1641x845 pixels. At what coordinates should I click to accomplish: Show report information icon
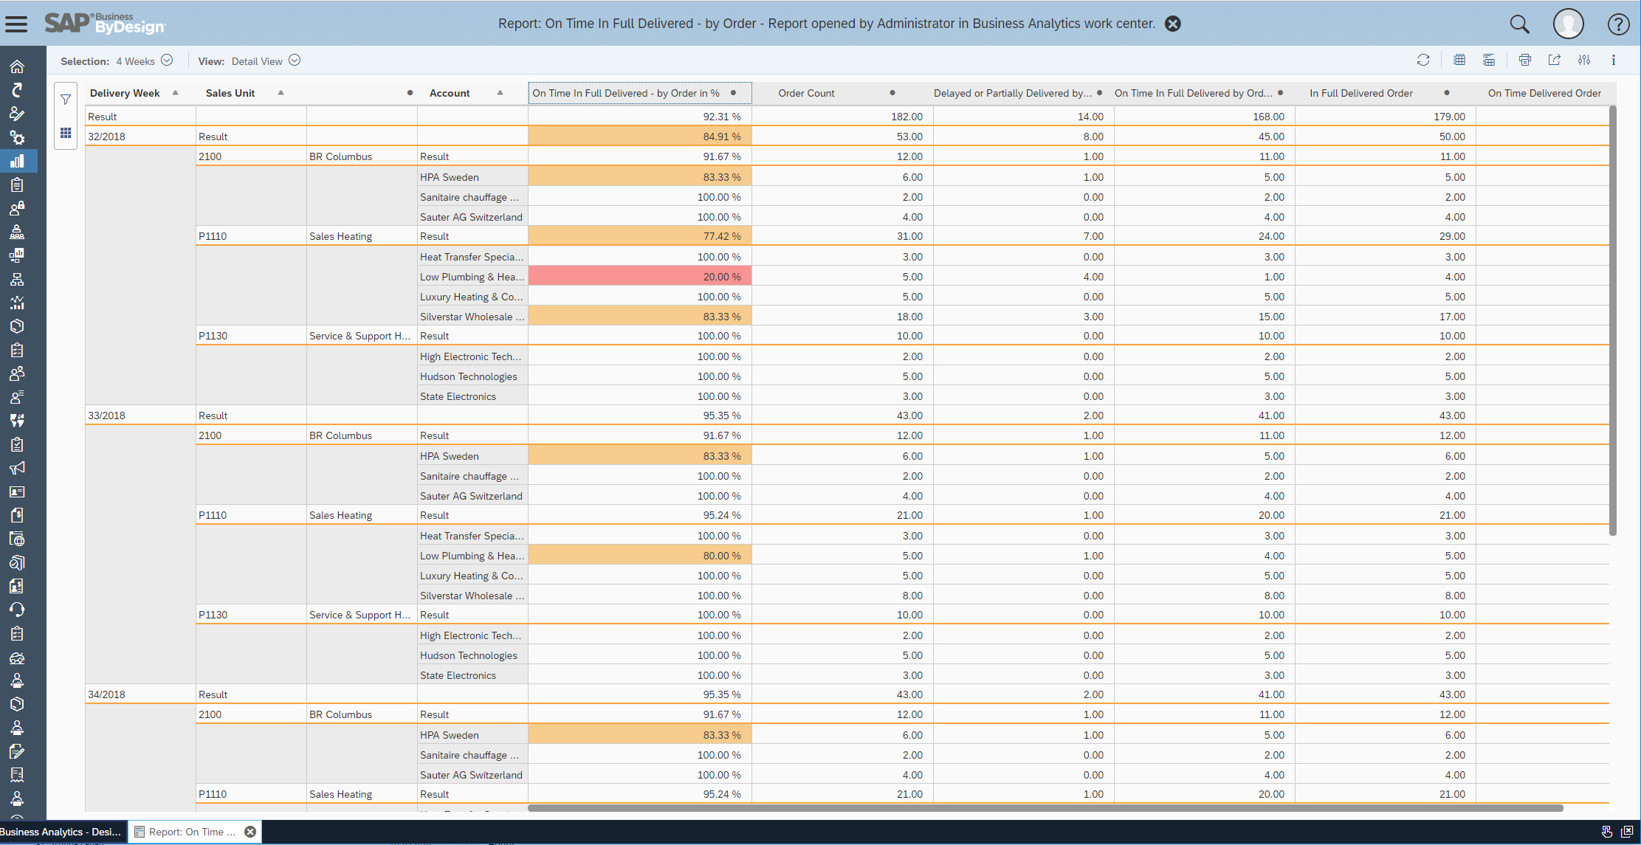tap(1614, 61)
